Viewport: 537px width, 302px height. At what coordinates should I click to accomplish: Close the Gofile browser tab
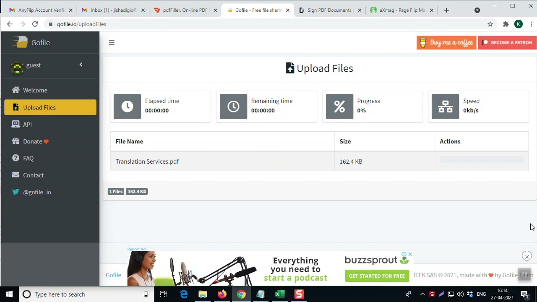tap(287, 10)
